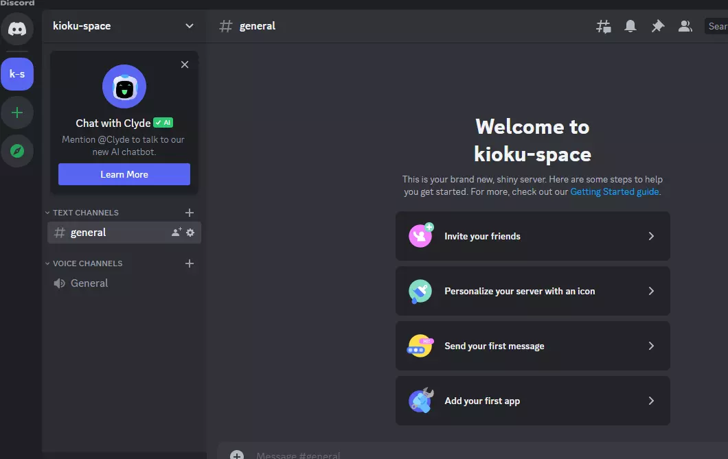Image resolution: width=728 pixels, height=459 pixels.
Task: Click the Learn More button
Action: coord(124,174)
